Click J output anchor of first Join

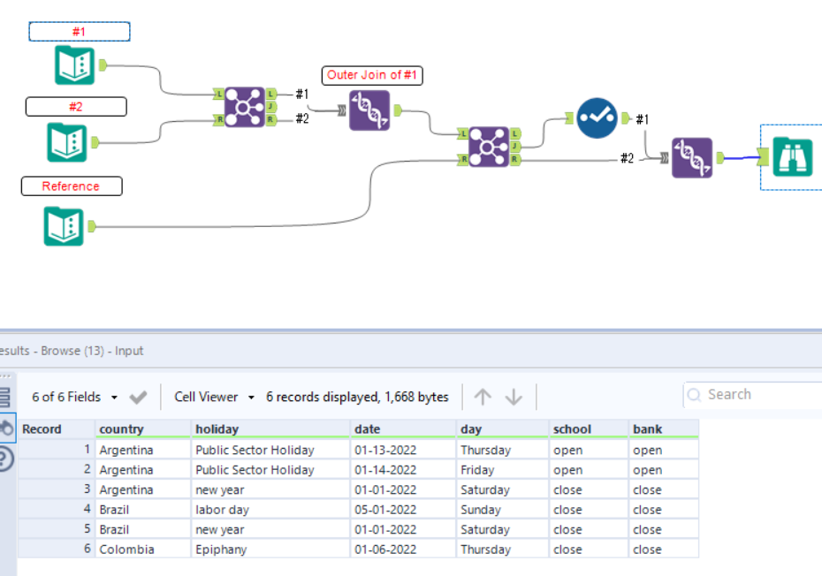(x=270, y=107)
